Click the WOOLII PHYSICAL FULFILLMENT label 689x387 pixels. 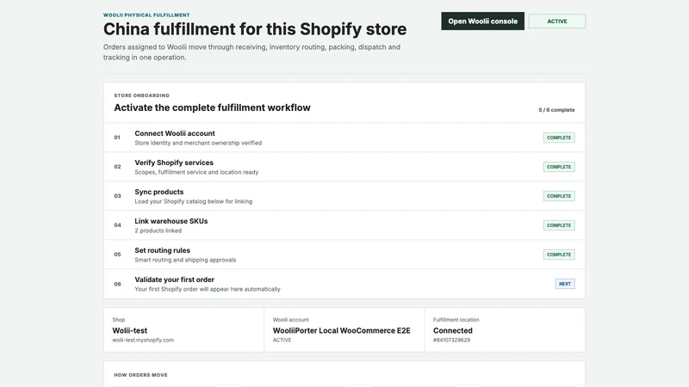point(146,15)
